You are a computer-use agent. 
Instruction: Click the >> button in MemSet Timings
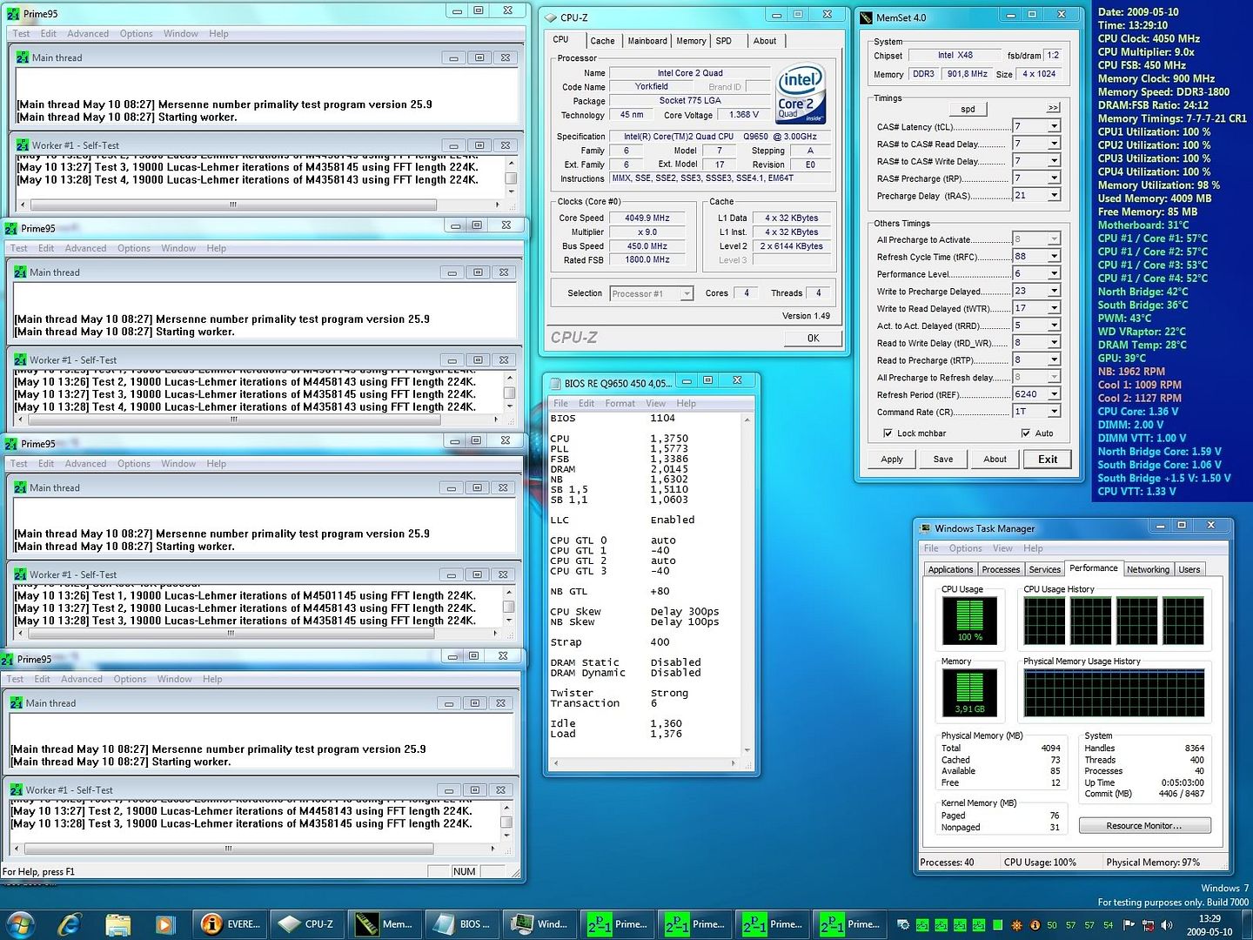coord(1054,108)
